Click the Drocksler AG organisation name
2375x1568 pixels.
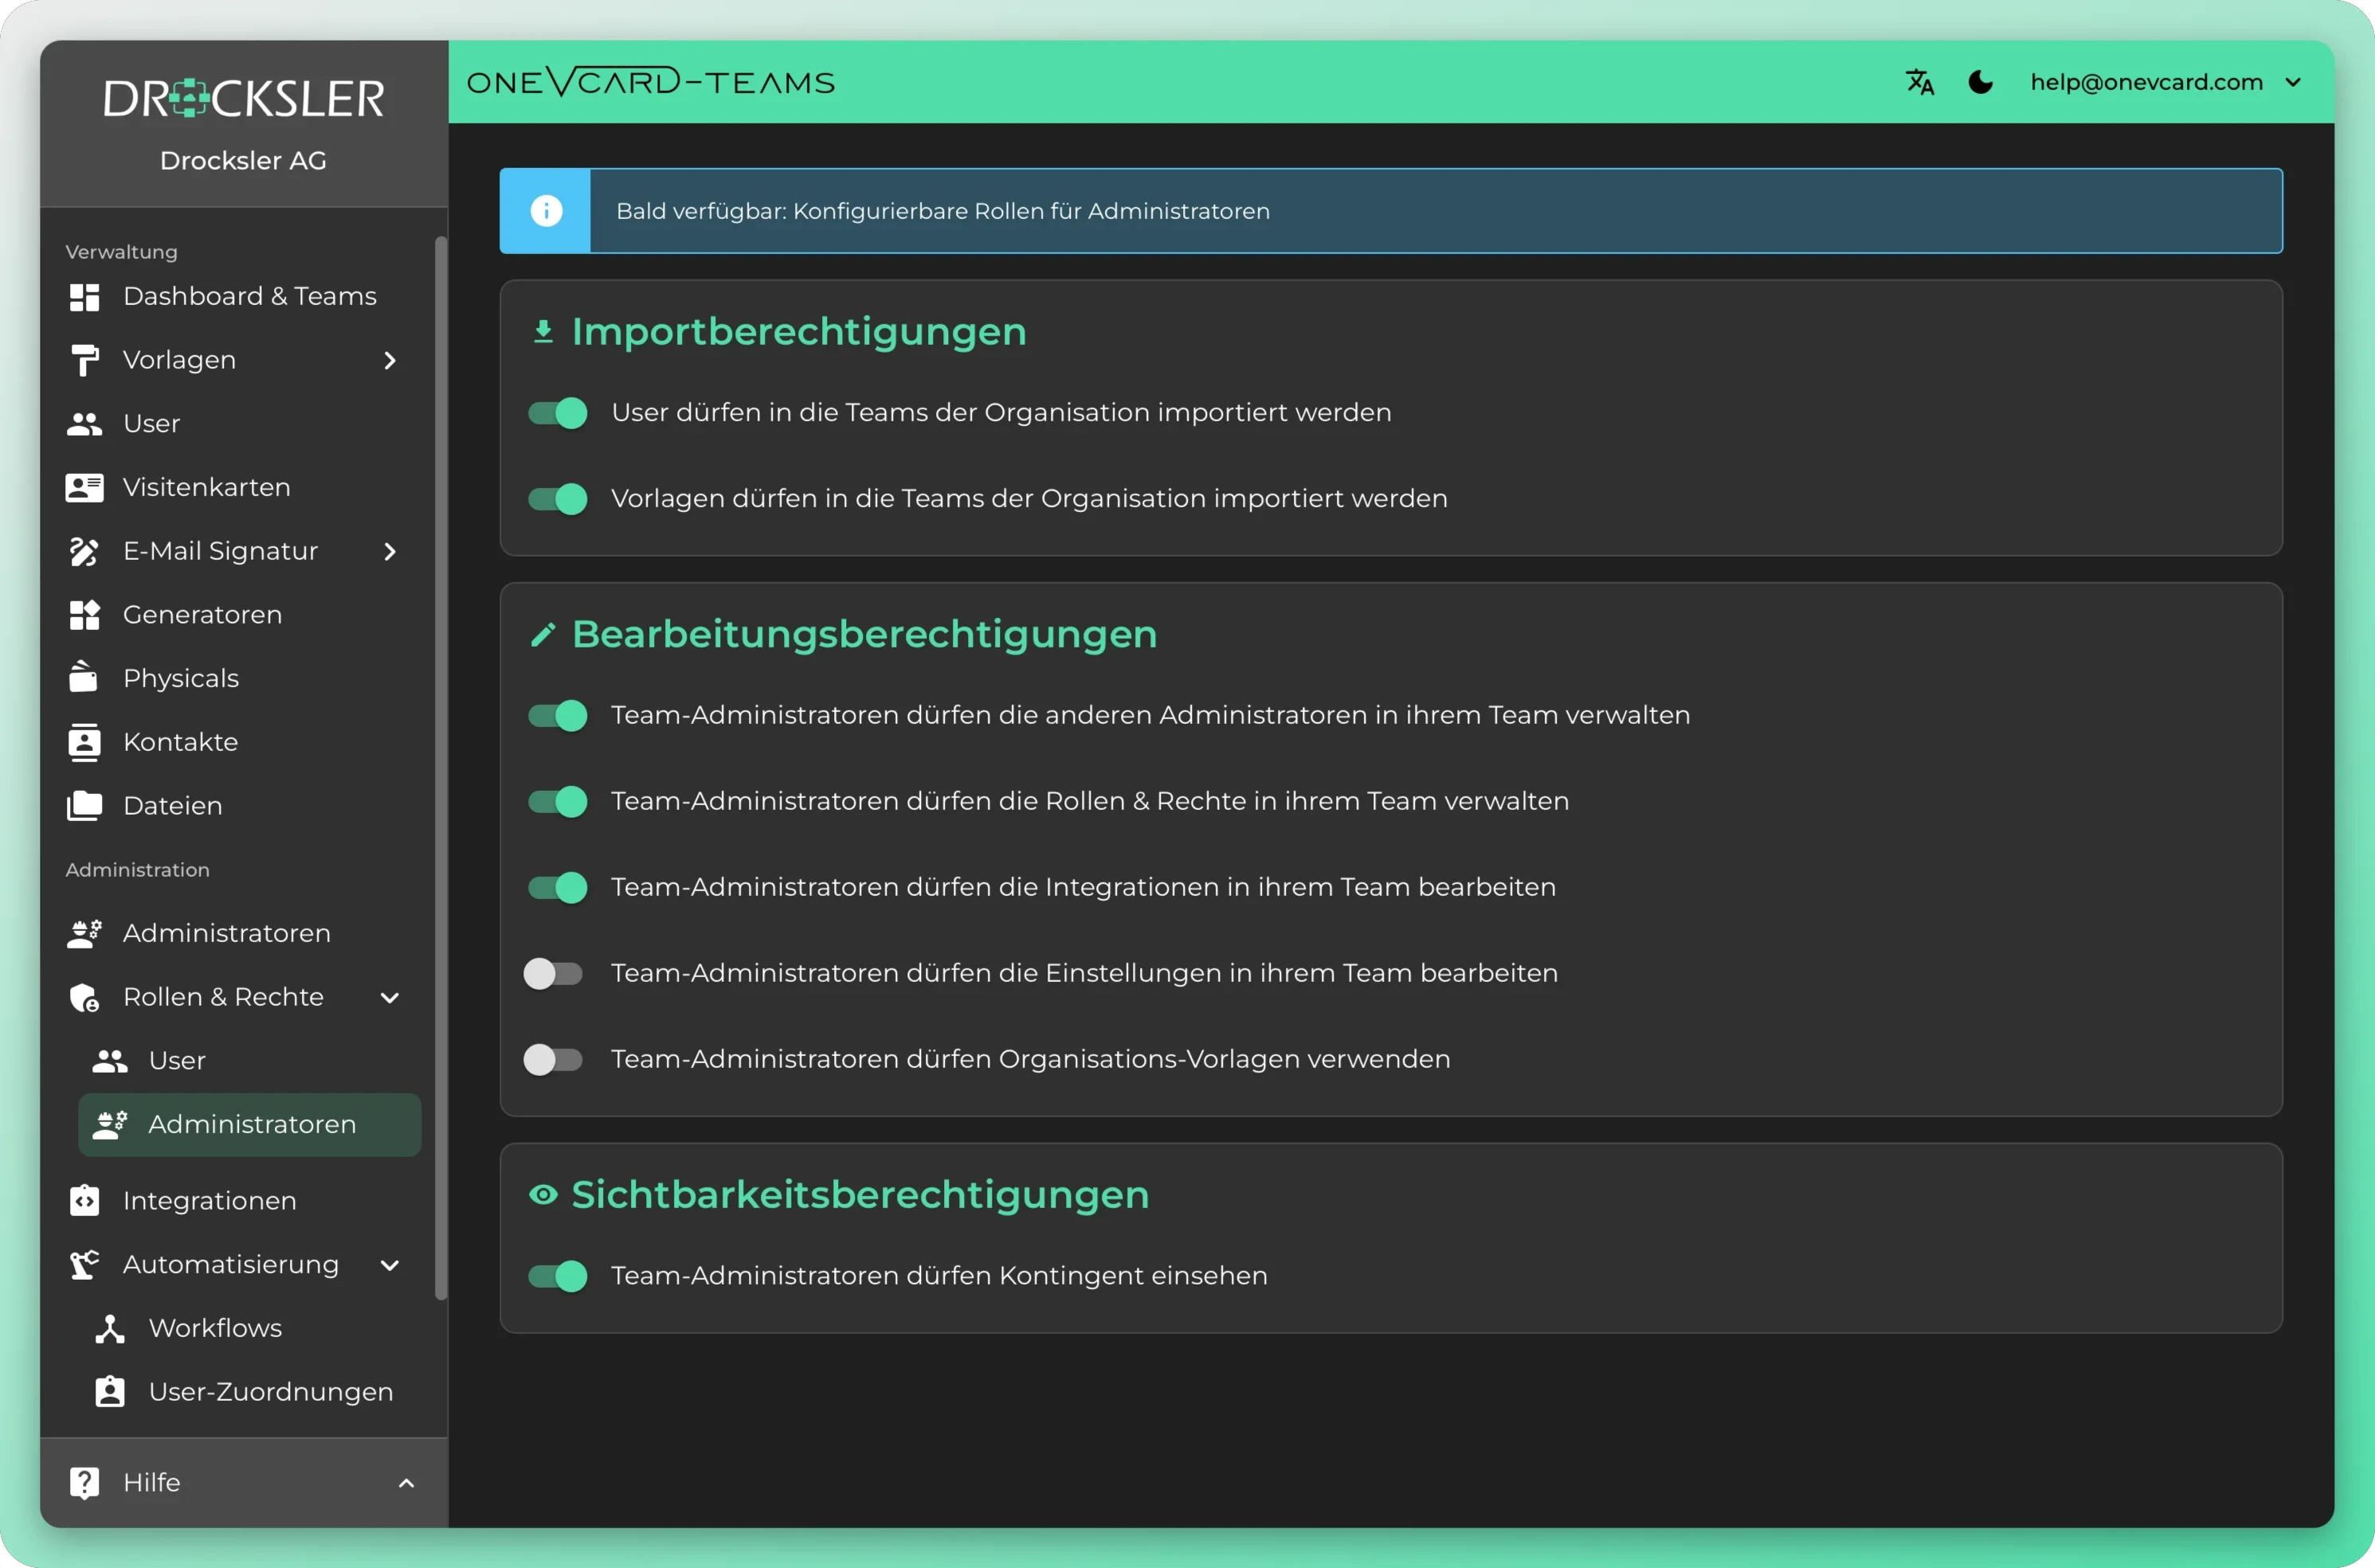pos(244,161)
